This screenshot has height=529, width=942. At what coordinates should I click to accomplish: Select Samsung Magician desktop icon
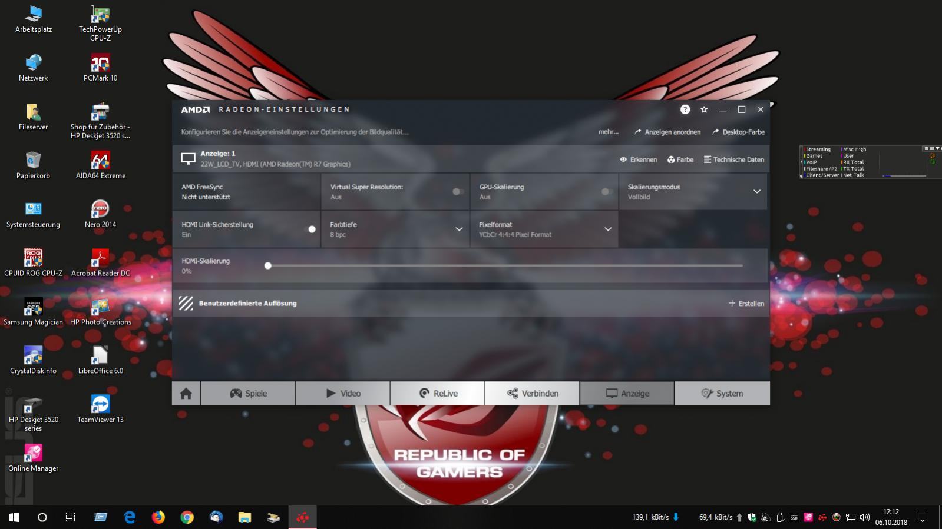coord(34,311)
